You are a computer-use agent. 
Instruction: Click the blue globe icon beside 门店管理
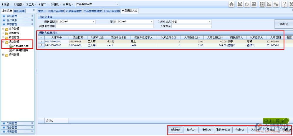pos(4,123)
